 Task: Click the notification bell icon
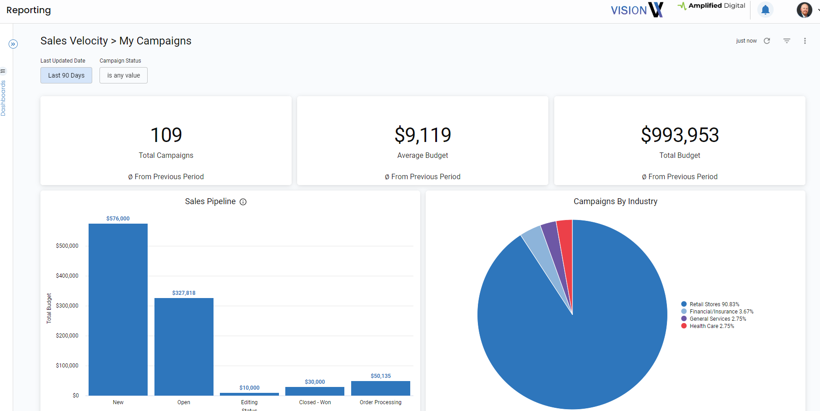765,10
